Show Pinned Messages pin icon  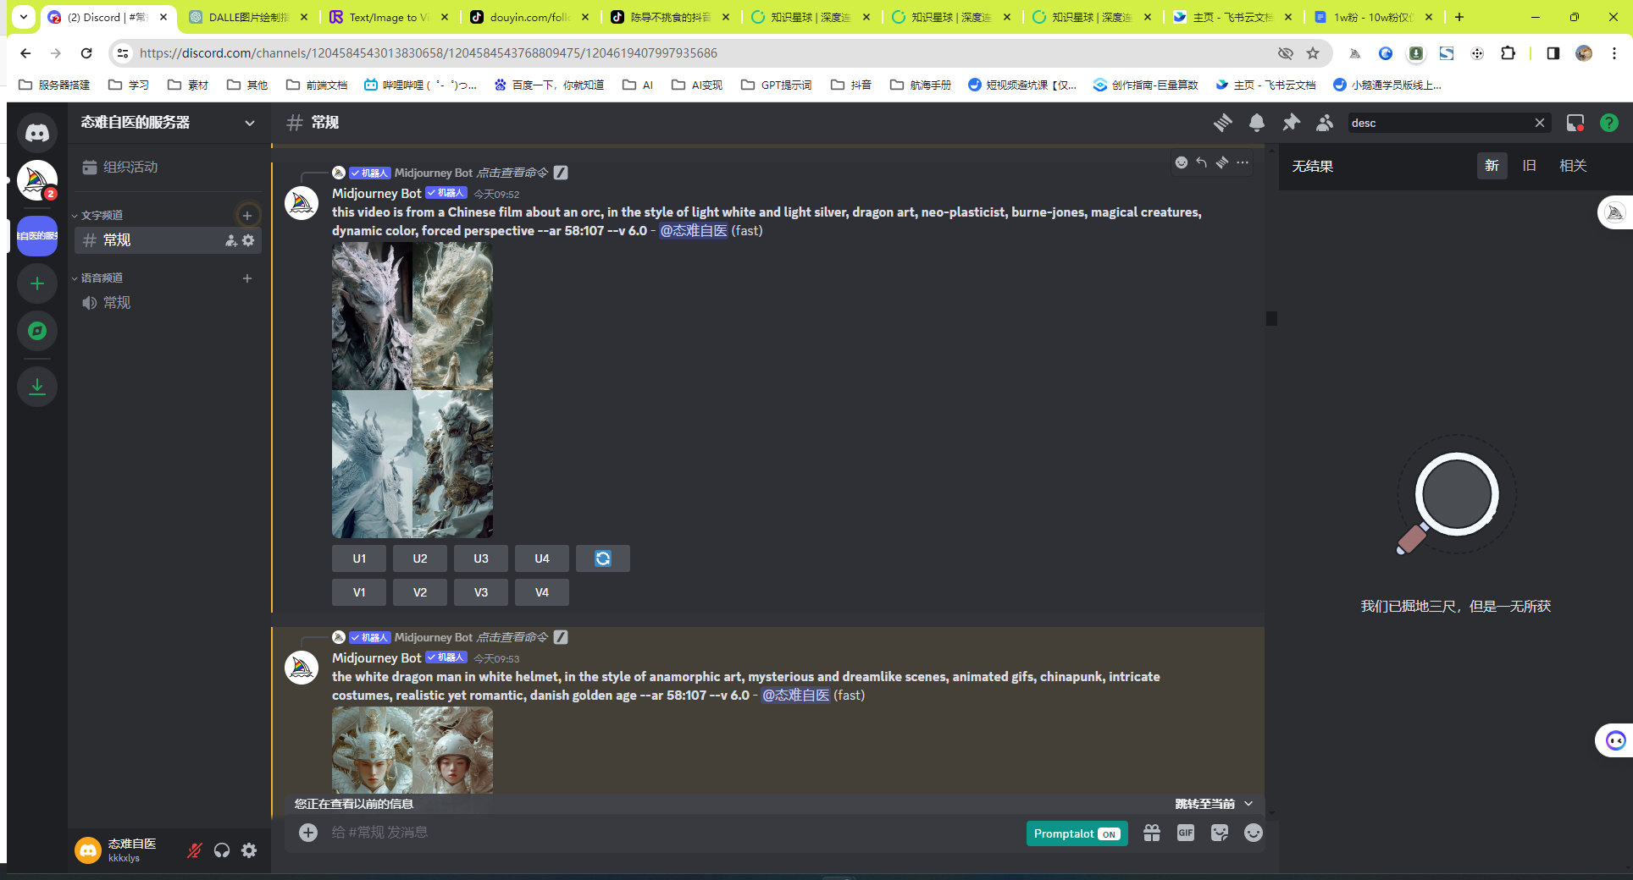point(1291,123)
